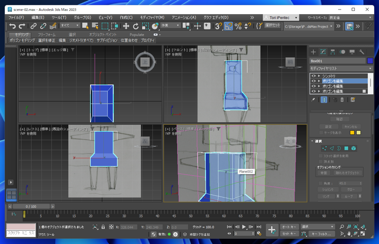
Task: Switch to オブジェクト ペイント ribbon tab
Action: click(x=103, y=35)
